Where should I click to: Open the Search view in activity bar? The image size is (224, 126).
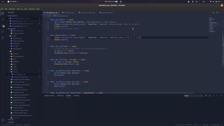click(x=3, y=19)
